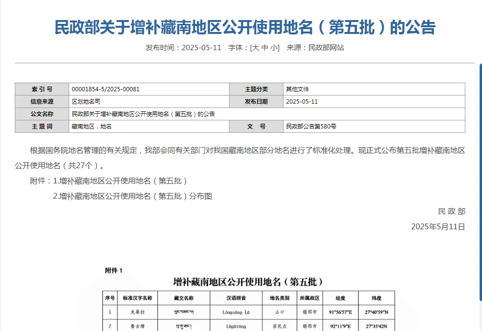This screenshot has height=331, width=482.
Task: Click the 民政部 signature text
Action: [451, 211]
